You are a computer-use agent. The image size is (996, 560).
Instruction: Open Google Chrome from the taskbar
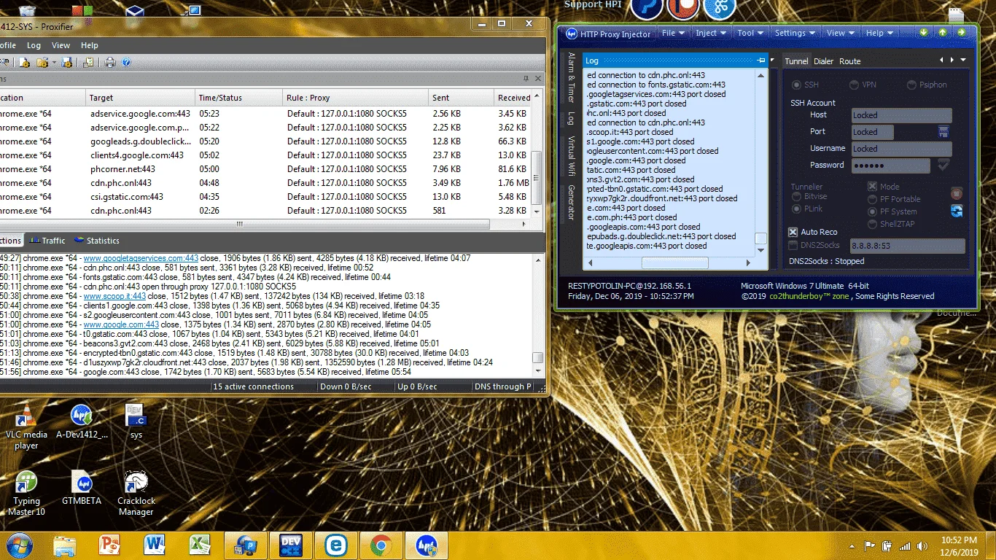click(x=381, y=545)
